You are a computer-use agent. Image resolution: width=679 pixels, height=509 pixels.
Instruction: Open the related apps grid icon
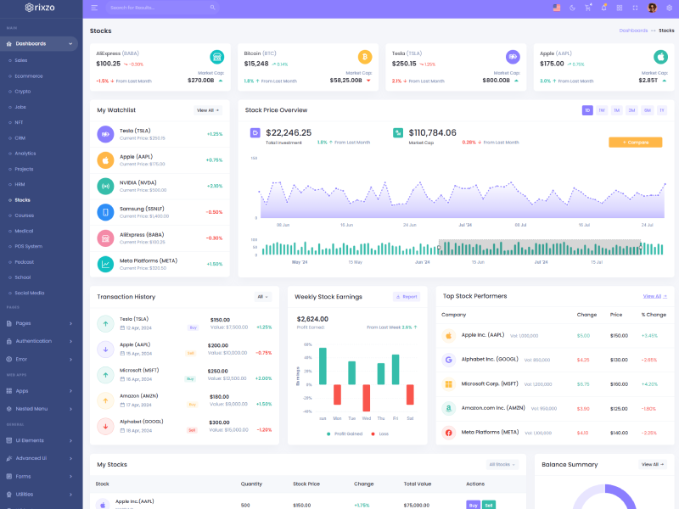(619, 8)
